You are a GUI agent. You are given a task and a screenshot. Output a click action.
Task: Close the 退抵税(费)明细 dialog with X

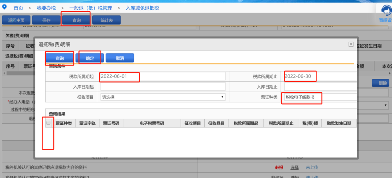click(x=351, y=44)
